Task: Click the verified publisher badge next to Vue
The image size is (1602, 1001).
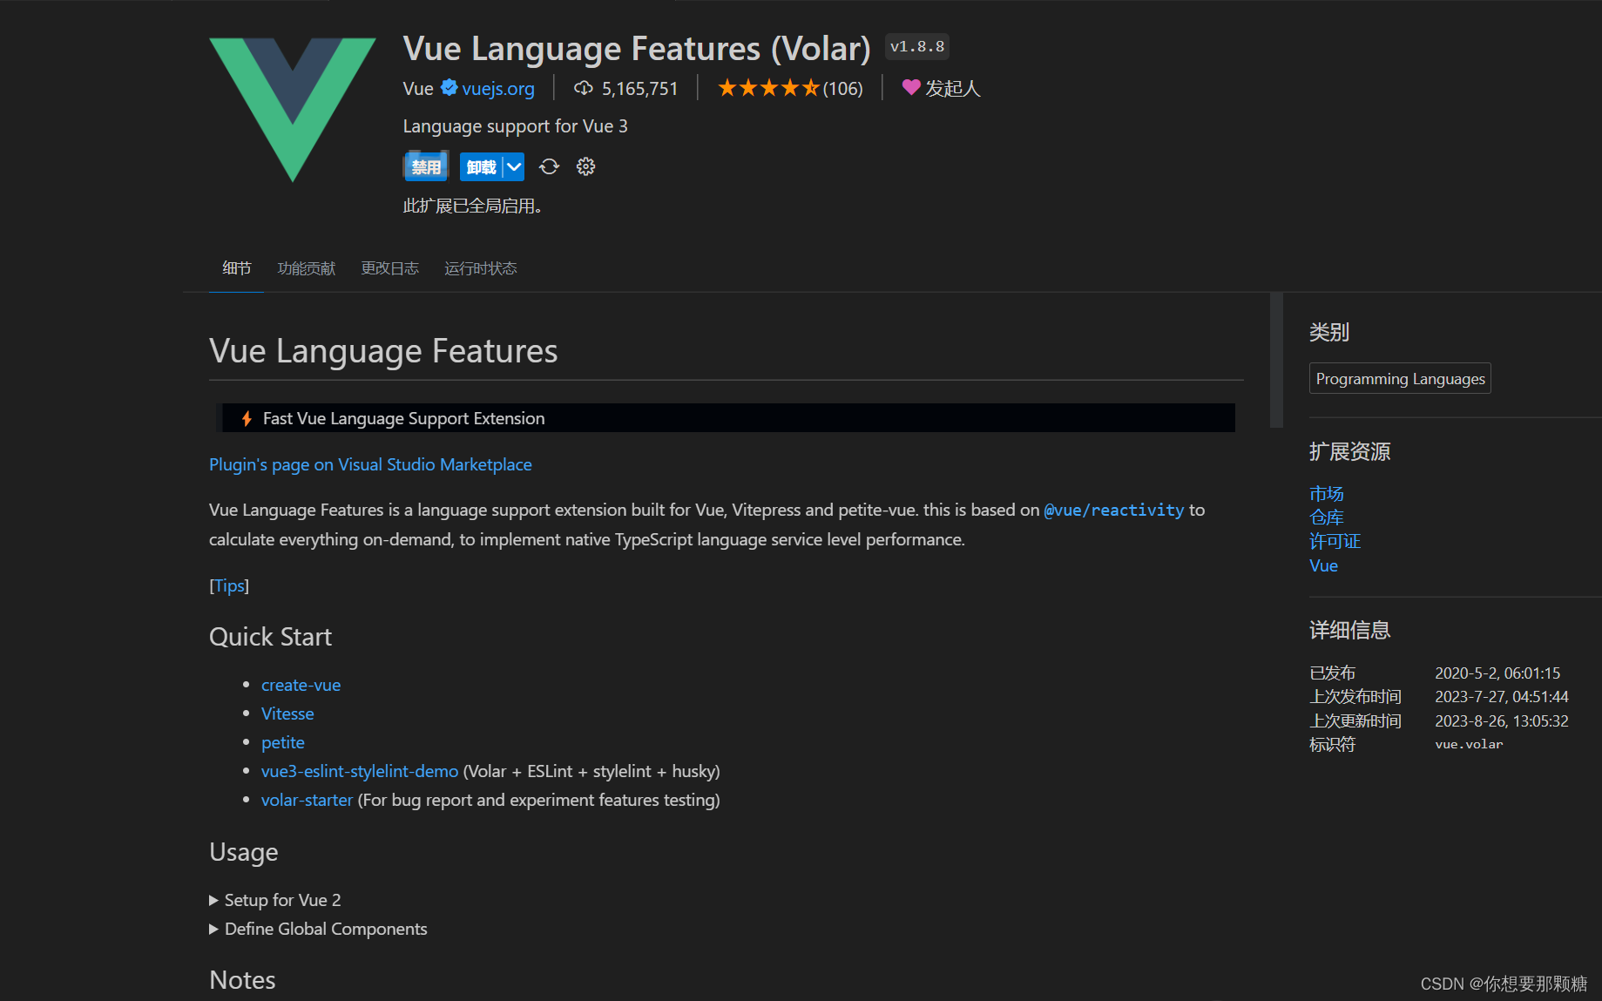Action: point(449,87)
